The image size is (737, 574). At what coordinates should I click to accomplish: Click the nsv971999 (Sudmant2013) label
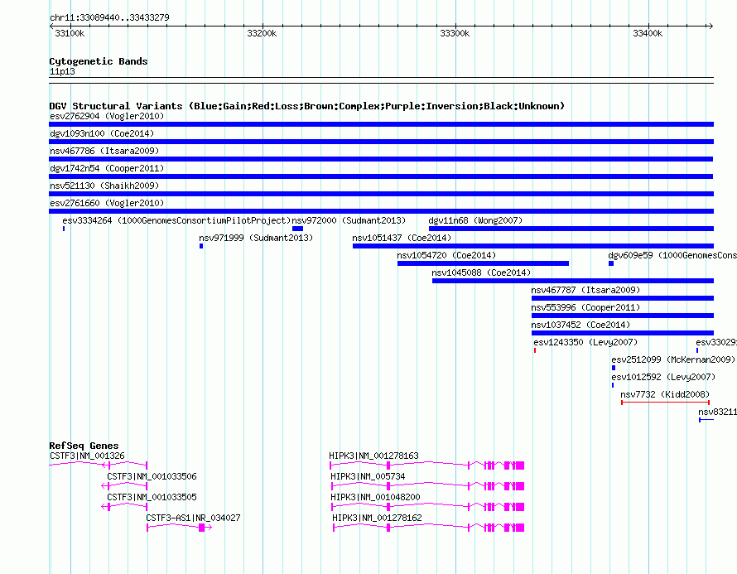click(256, 238)
